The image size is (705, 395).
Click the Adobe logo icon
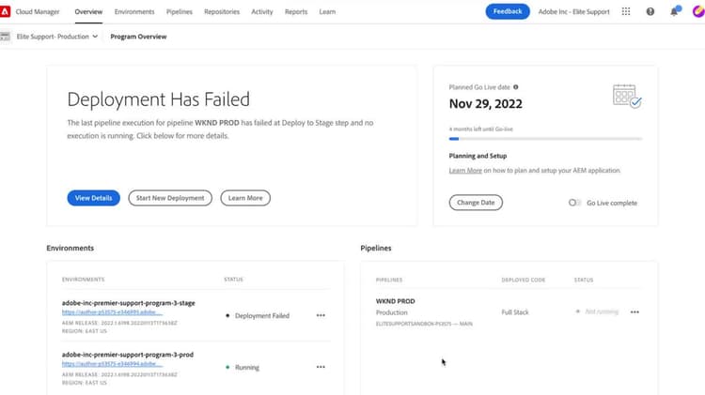(7, 11)
